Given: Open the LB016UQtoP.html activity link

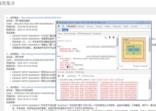Looking at the screenshot, I should pyautogui.click(x=41, y=18).
